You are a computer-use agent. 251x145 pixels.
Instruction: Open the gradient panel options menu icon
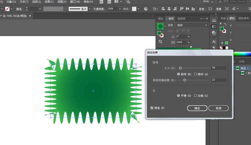[207, 19]
